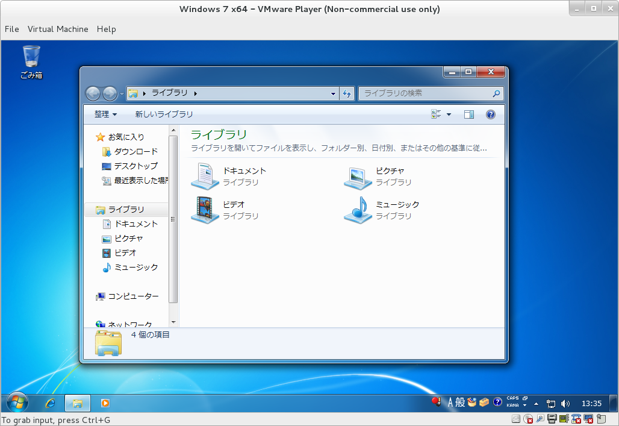Click the VMware printer device status icon
This screenshot has width=619, height=426.
click(552, 419)
